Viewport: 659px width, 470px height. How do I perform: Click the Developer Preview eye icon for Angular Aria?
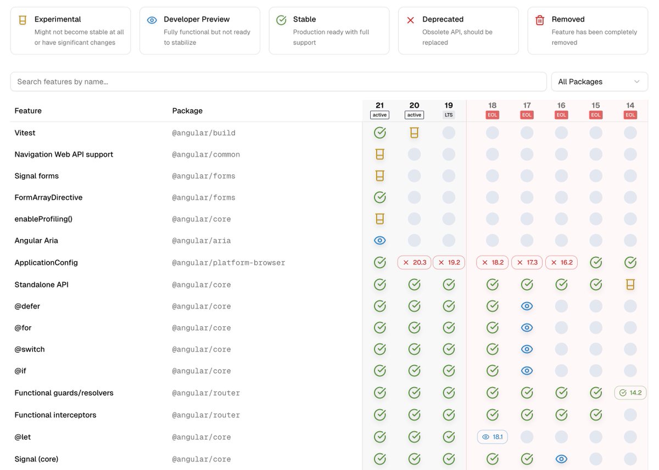click(x=379, y=240)
